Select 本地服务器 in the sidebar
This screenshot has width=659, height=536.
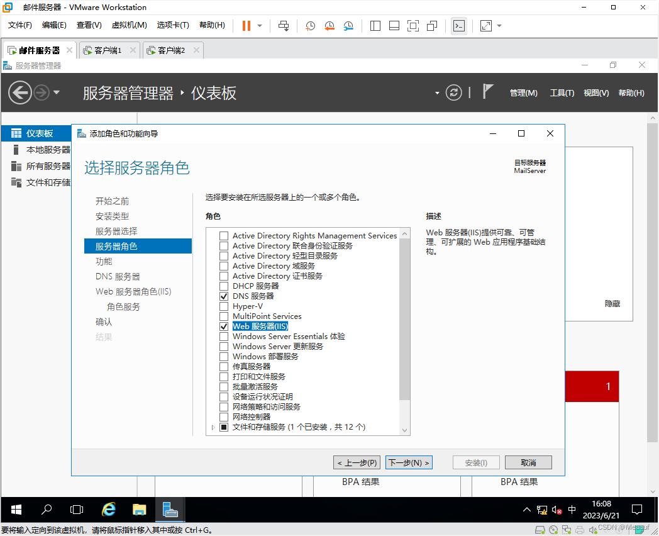pyautogui.click(x=36, y=150)
